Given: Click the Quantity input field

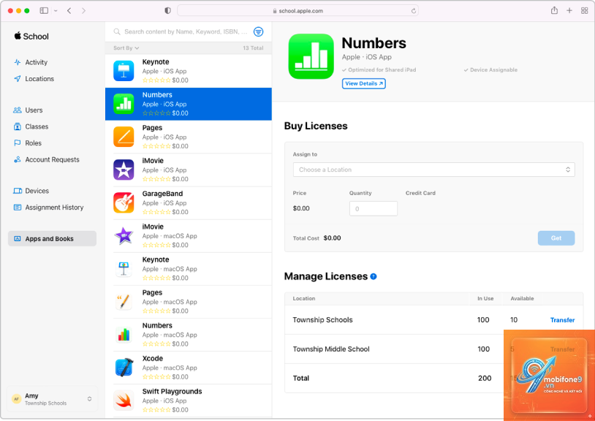Looking at the screenshot, I should (374, 208).
